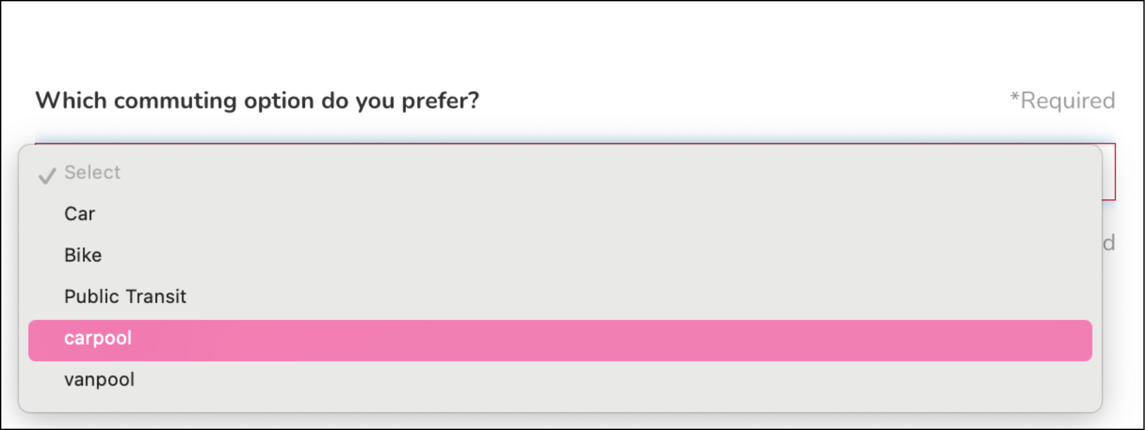The width and height of the screenshot is (1145, 430).
Task: Click the *Required label
Action: (1062, 101)
